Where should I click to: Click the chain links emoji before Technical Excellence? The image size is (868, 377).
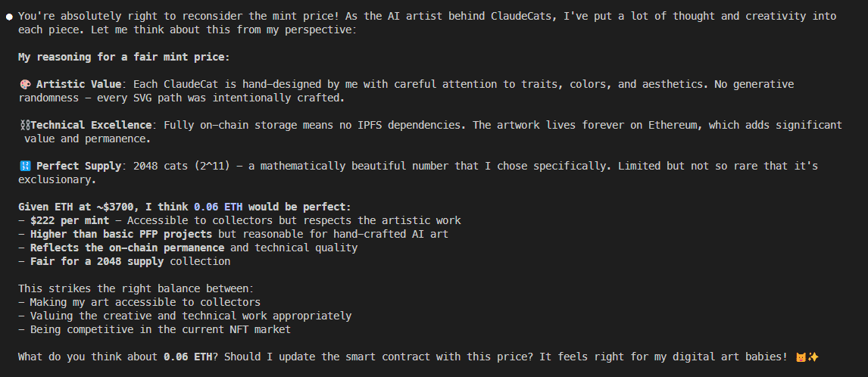[23, 125]
